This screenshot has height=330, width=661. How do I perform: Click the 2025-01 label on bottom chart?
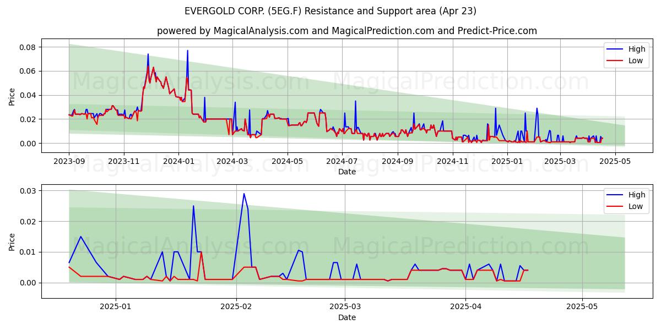(x=116, y=307)
